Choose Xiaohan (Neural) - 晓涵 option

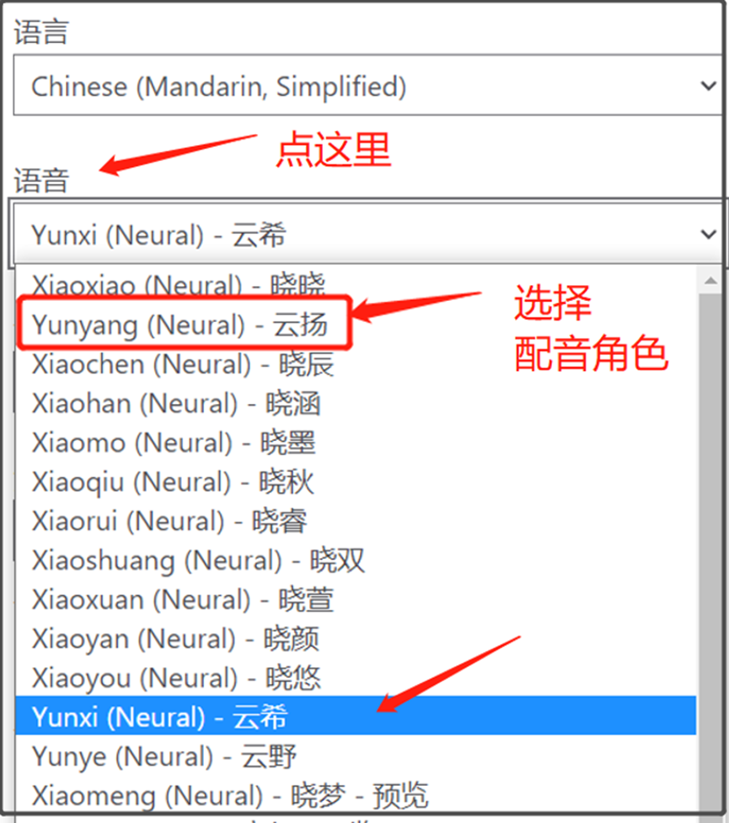point(356,403)
